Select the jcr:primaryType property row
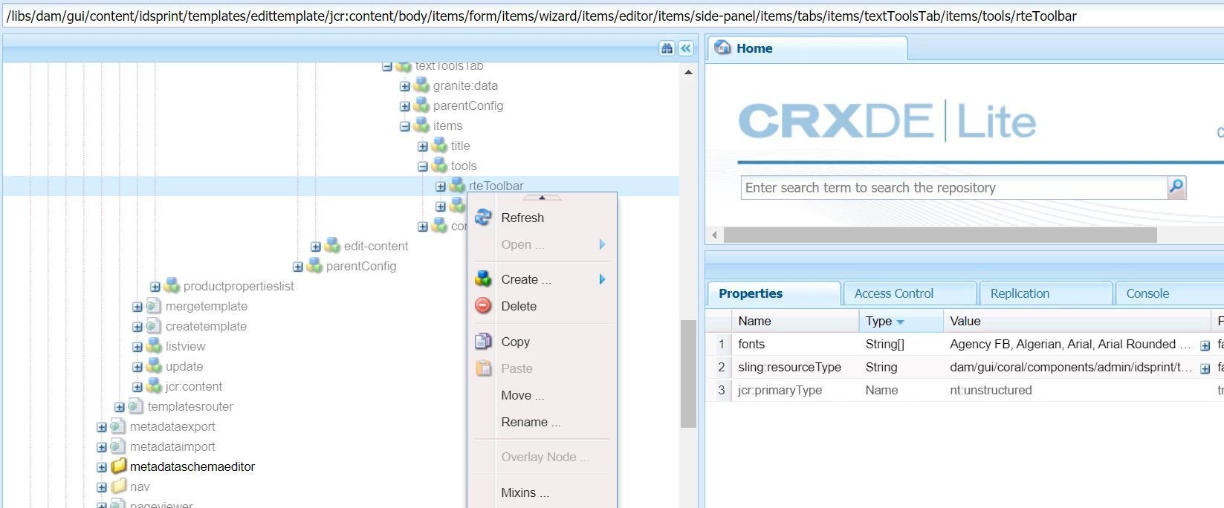Screen dimensions: 1224x508 point(965,390)
